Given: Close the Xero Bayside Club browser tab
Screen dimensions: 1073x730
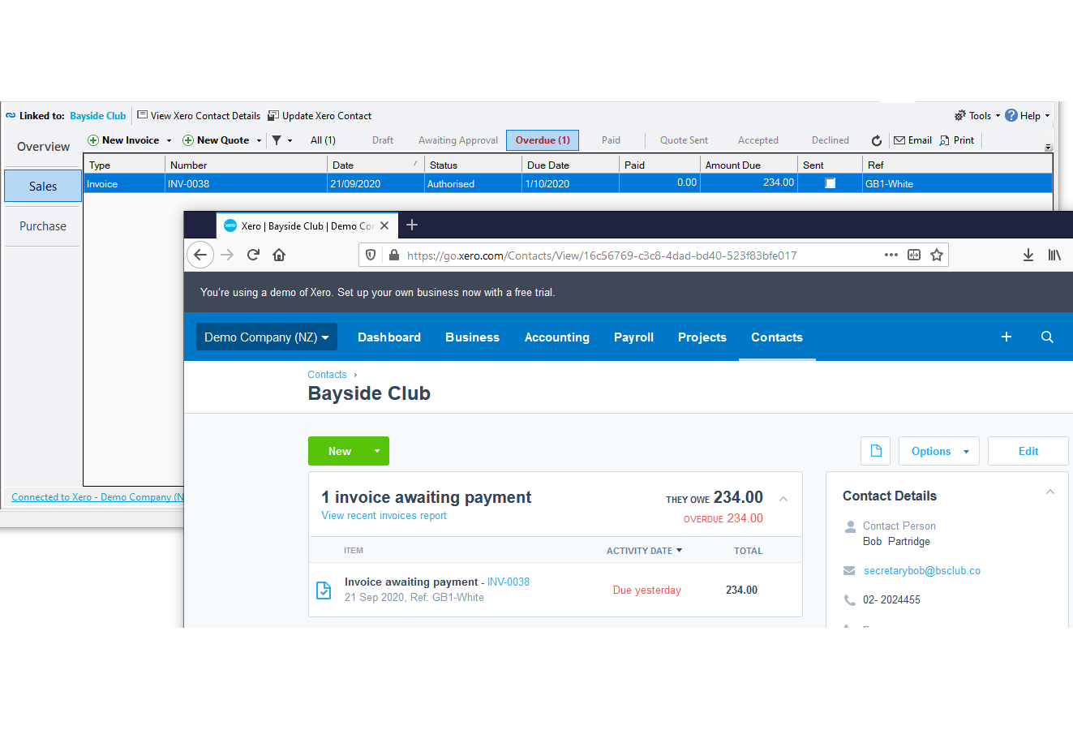Looking at the screenshot, I should (x=384, y=225).
